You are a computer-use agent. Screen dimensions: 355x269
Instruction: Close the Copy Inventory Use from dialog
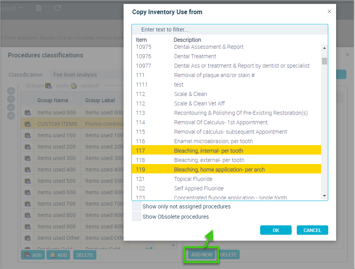click(329, 11)
